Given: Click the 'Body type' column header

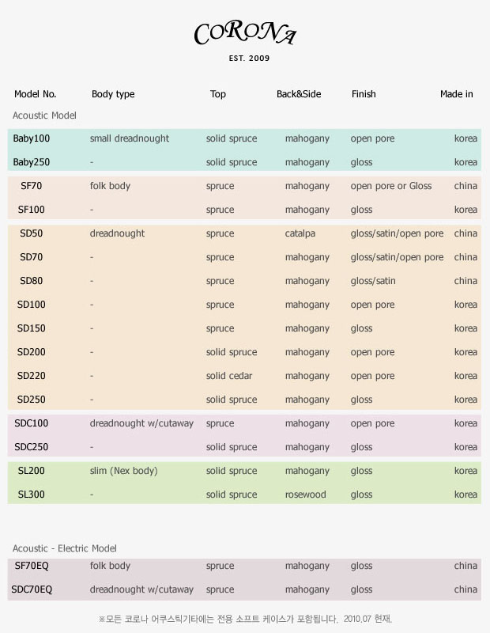Looking at the screenshot, I should click(113, 94).
